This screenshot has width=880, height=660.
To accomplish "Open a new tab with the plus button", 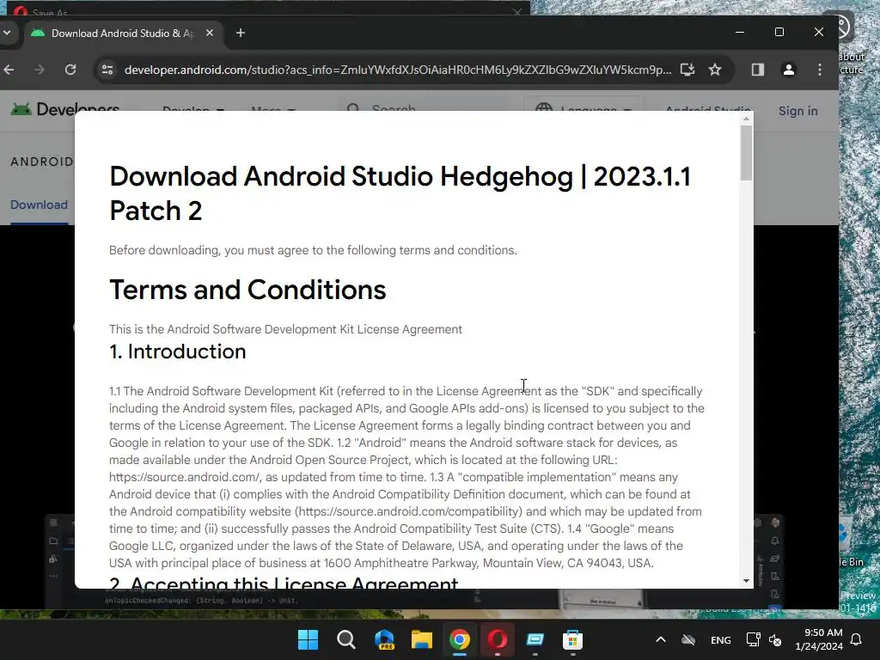I will 241,34.
